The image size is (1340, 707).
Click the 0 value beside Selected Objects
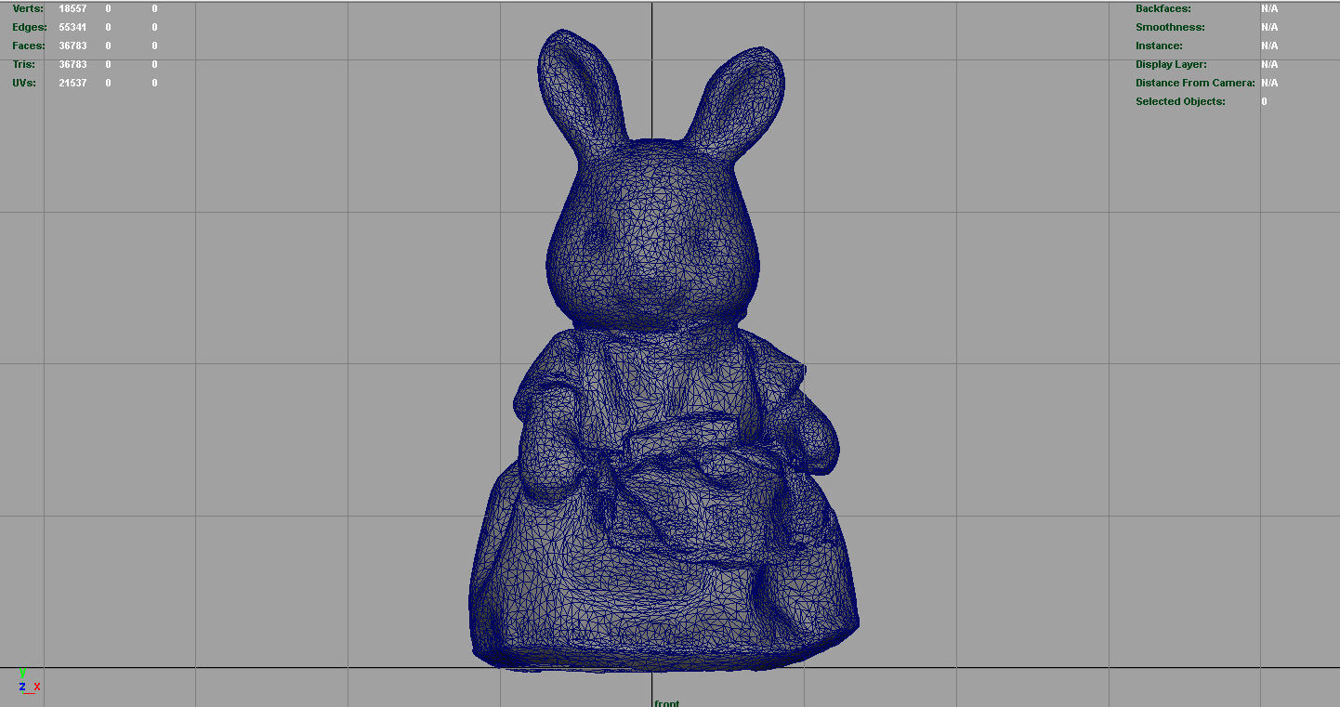[x=1264, y=101]
